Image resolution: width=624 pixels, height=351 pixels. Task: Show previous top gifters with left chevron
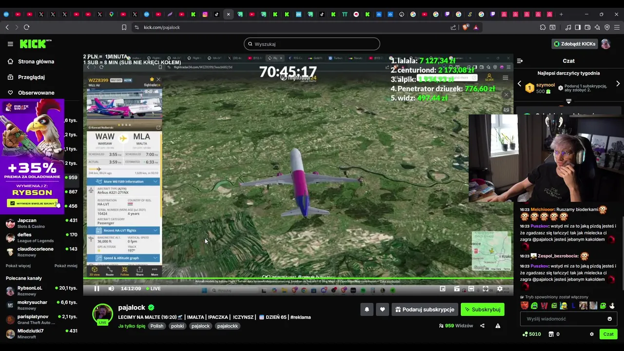click(519, 84)
